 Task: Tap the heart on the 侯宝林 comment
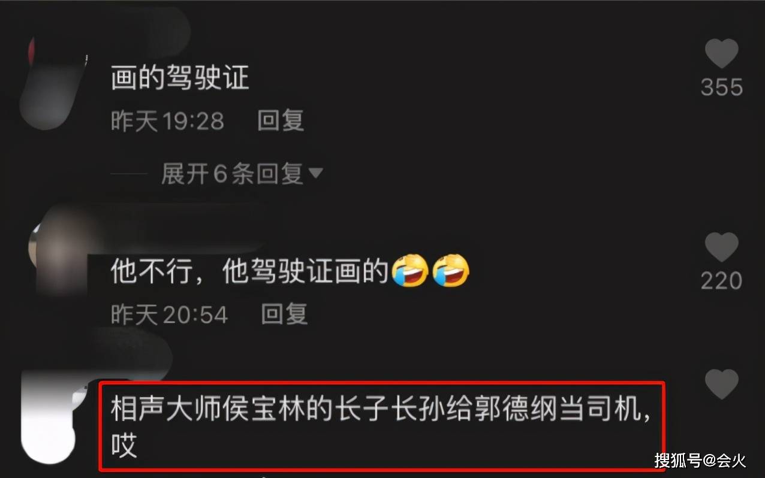pyautogui.click(x=721, y=385)
